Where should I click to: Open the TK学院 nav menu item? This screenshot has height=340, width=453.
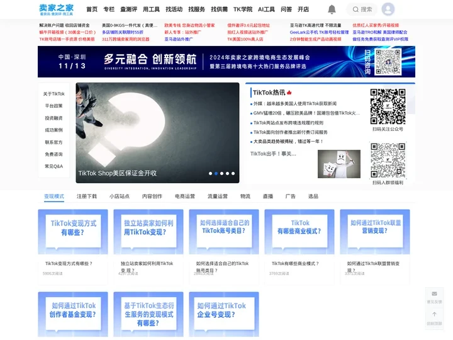click(243, 9)
